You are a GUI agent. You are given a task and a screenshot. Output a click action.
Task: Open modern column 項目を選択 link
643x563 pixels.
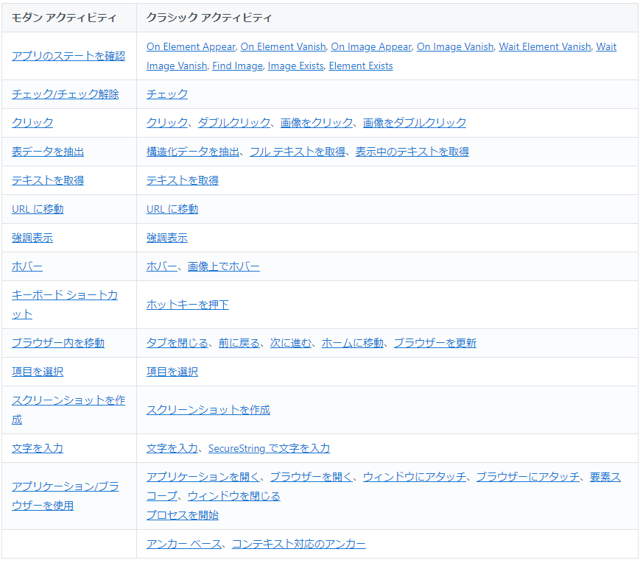38,372
